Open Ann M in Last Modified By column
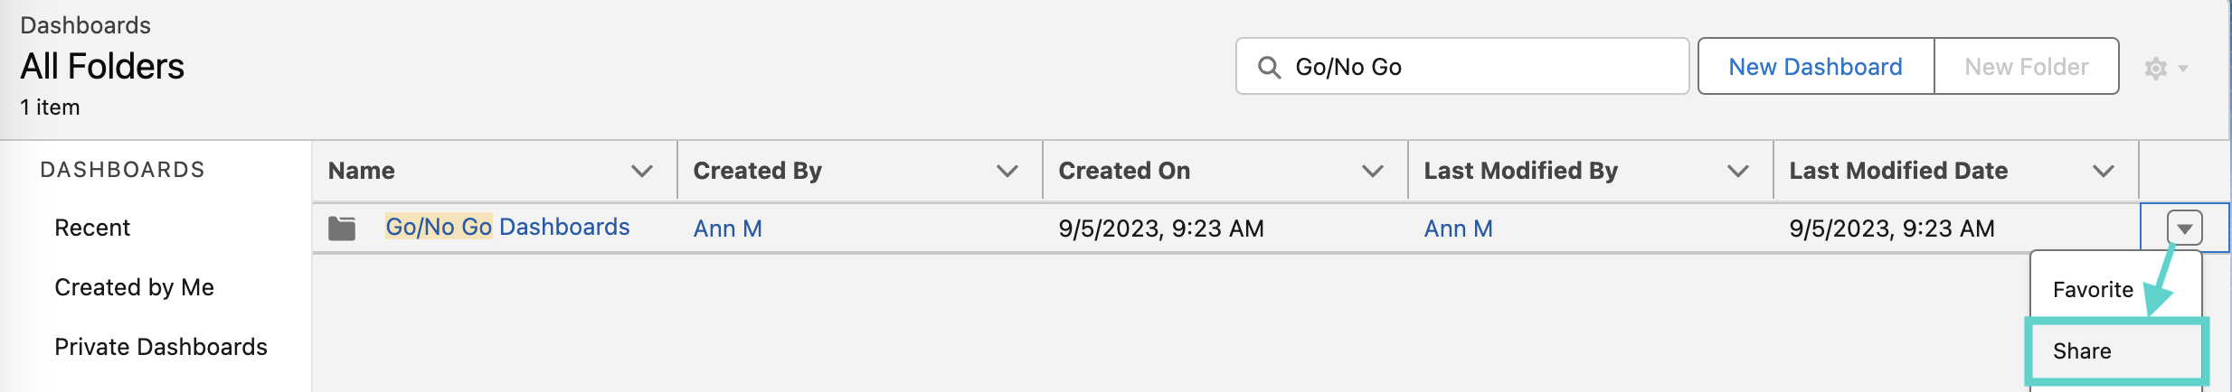Viewport: 2232px width, 392px height. click(1459, 229)
